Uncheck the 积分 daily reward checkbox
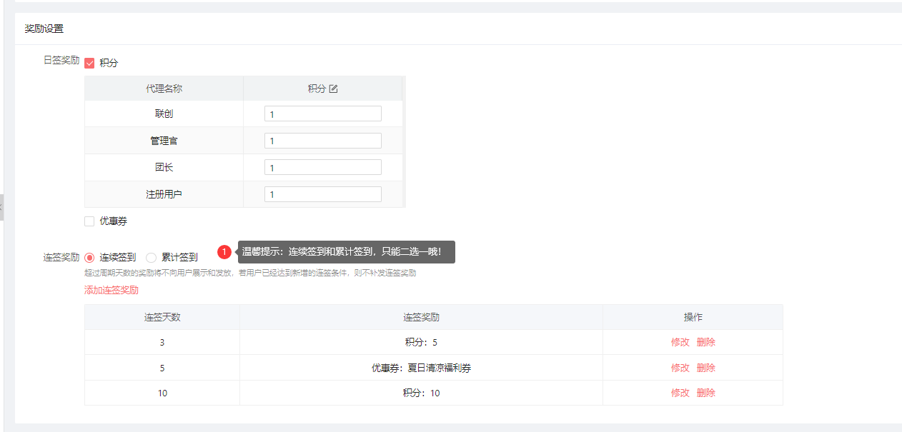902x432 pixels. click(x=89, y=63)
